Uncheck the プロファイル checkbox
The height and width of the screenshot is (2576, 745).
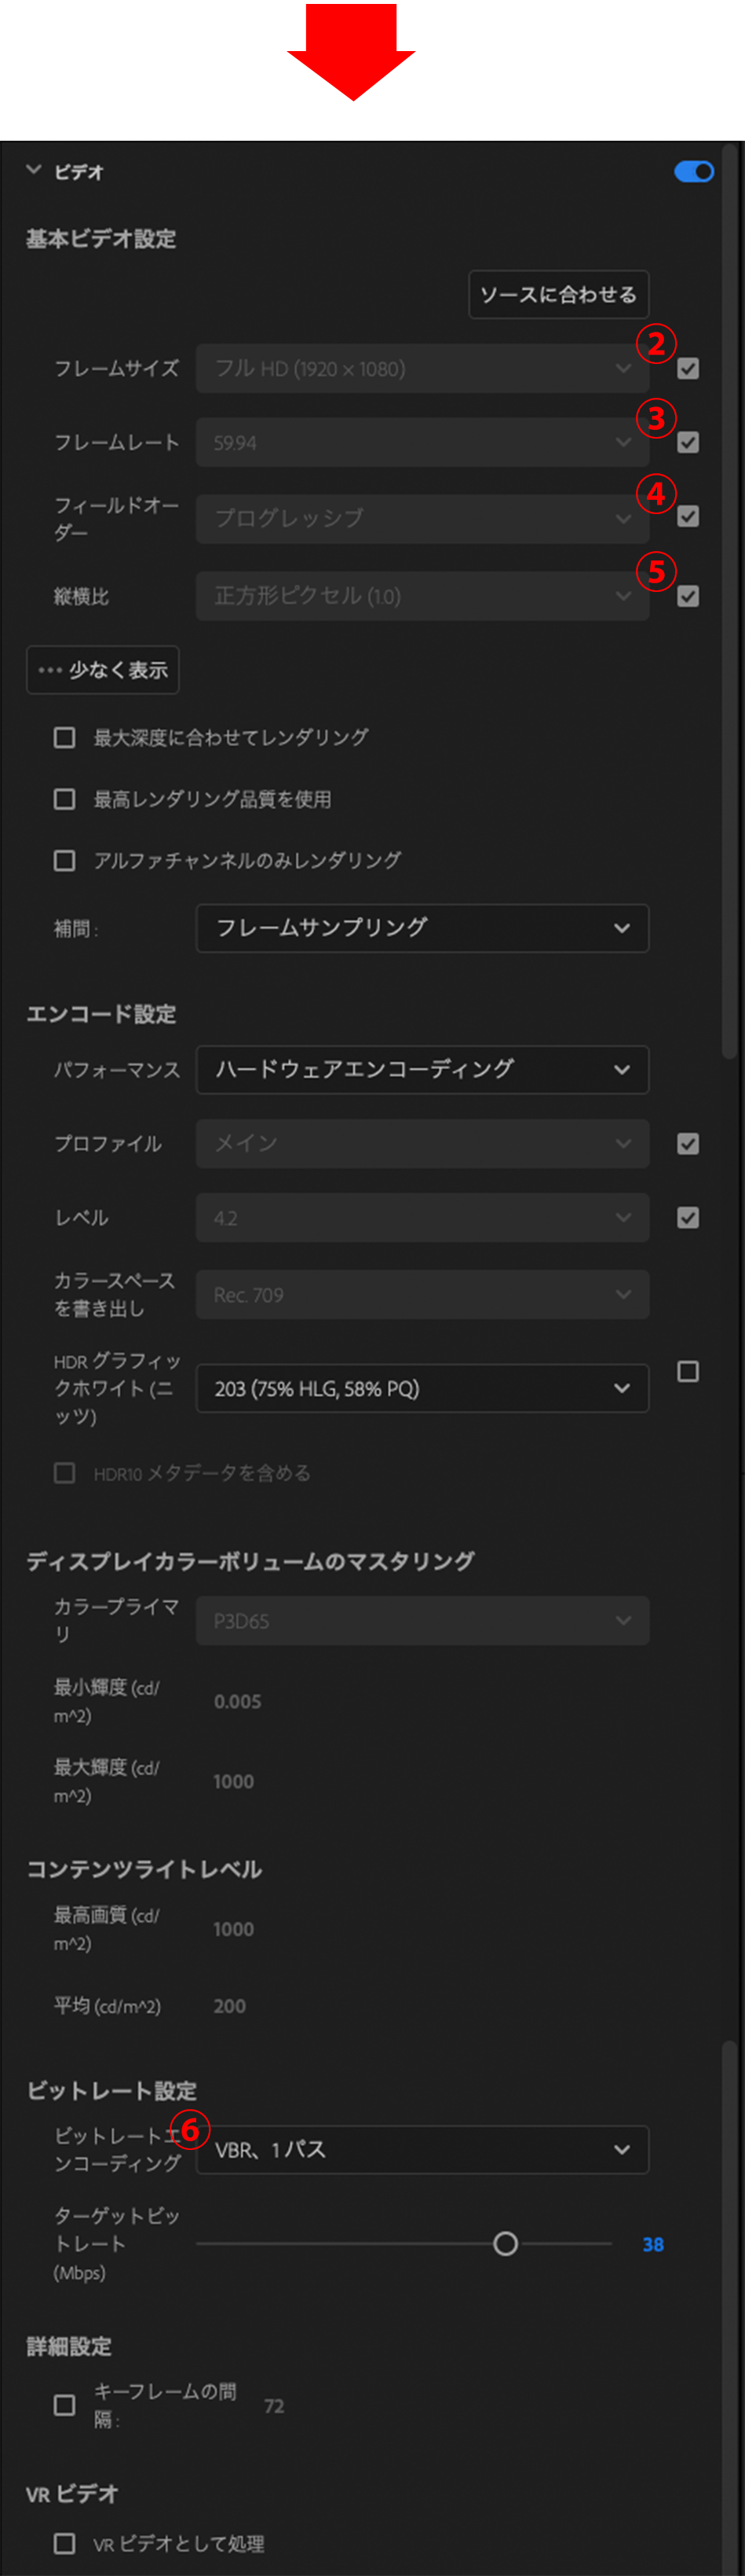[688, 1144]
